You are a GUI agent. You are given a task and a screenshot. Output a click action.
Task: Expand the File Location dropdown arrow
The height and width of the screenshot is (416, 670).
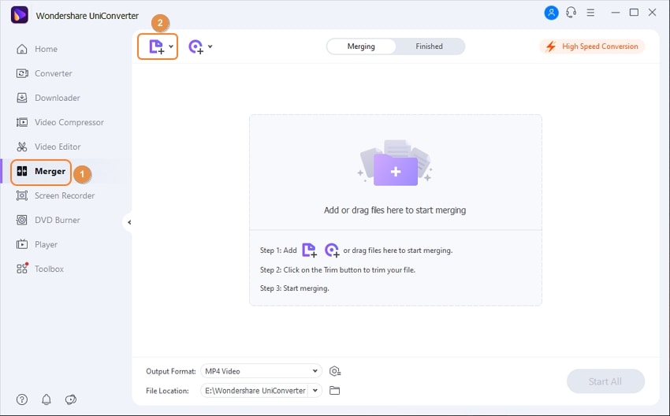[x=315, y=390]
